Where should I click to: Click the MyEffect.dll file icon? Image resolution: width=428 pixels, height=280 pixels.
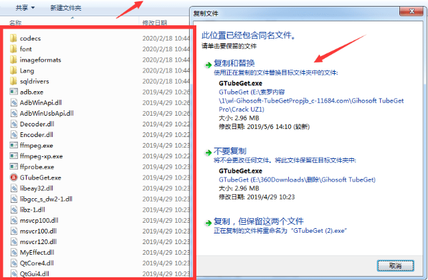point(14,252)
